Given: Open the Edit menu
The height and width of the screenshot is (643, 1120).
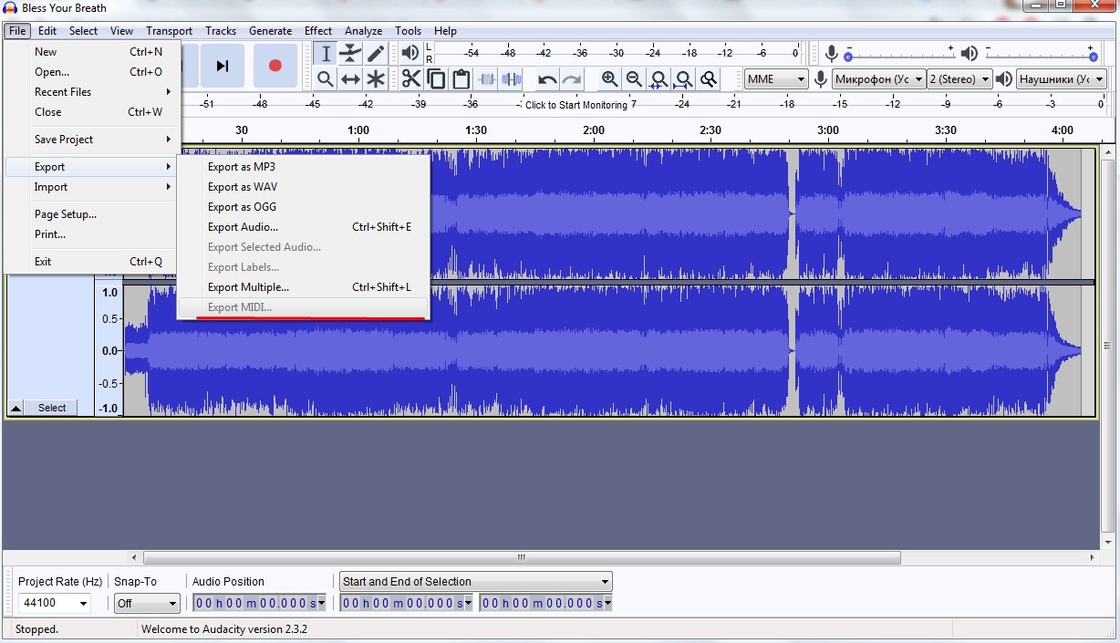Looking at the screenshot, I should coord(47,31).
